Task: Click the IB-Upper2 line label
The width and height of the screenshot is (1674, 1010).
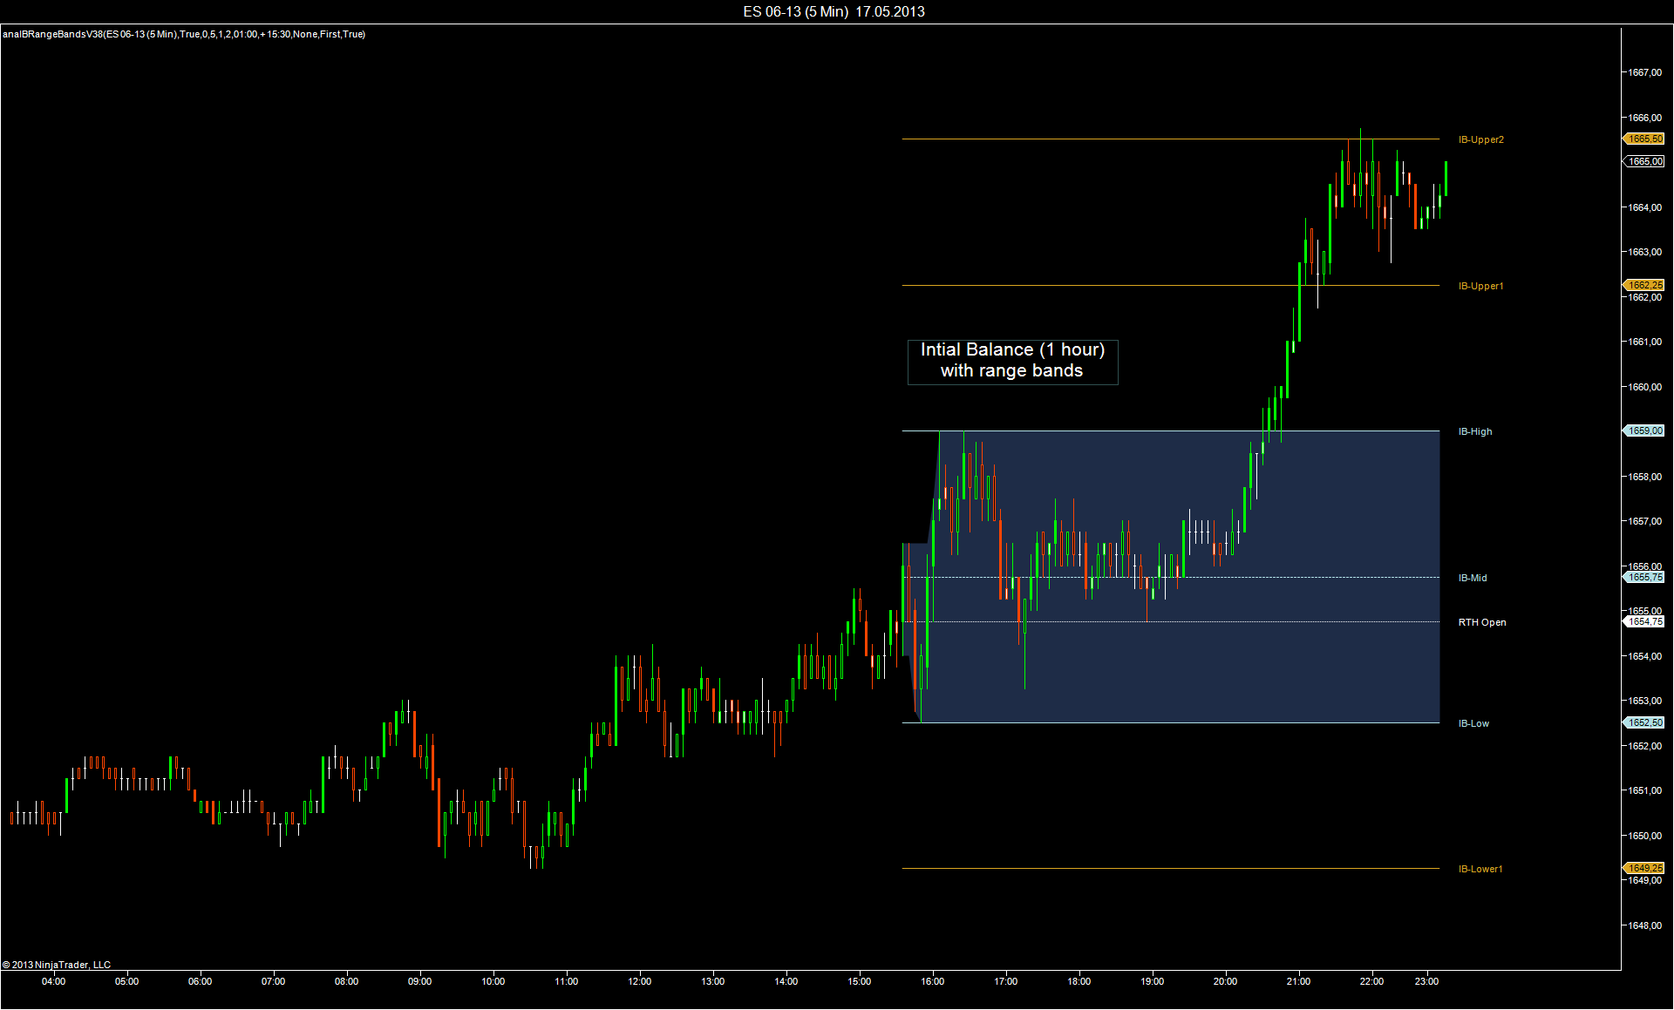Action: (x=1480, y=139)
